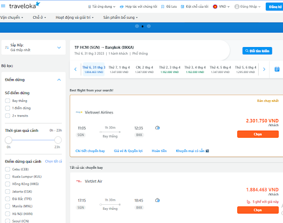Screen dimensions: 283x223
Task: Expand the Vận chuyển menu
Action: 12,18
